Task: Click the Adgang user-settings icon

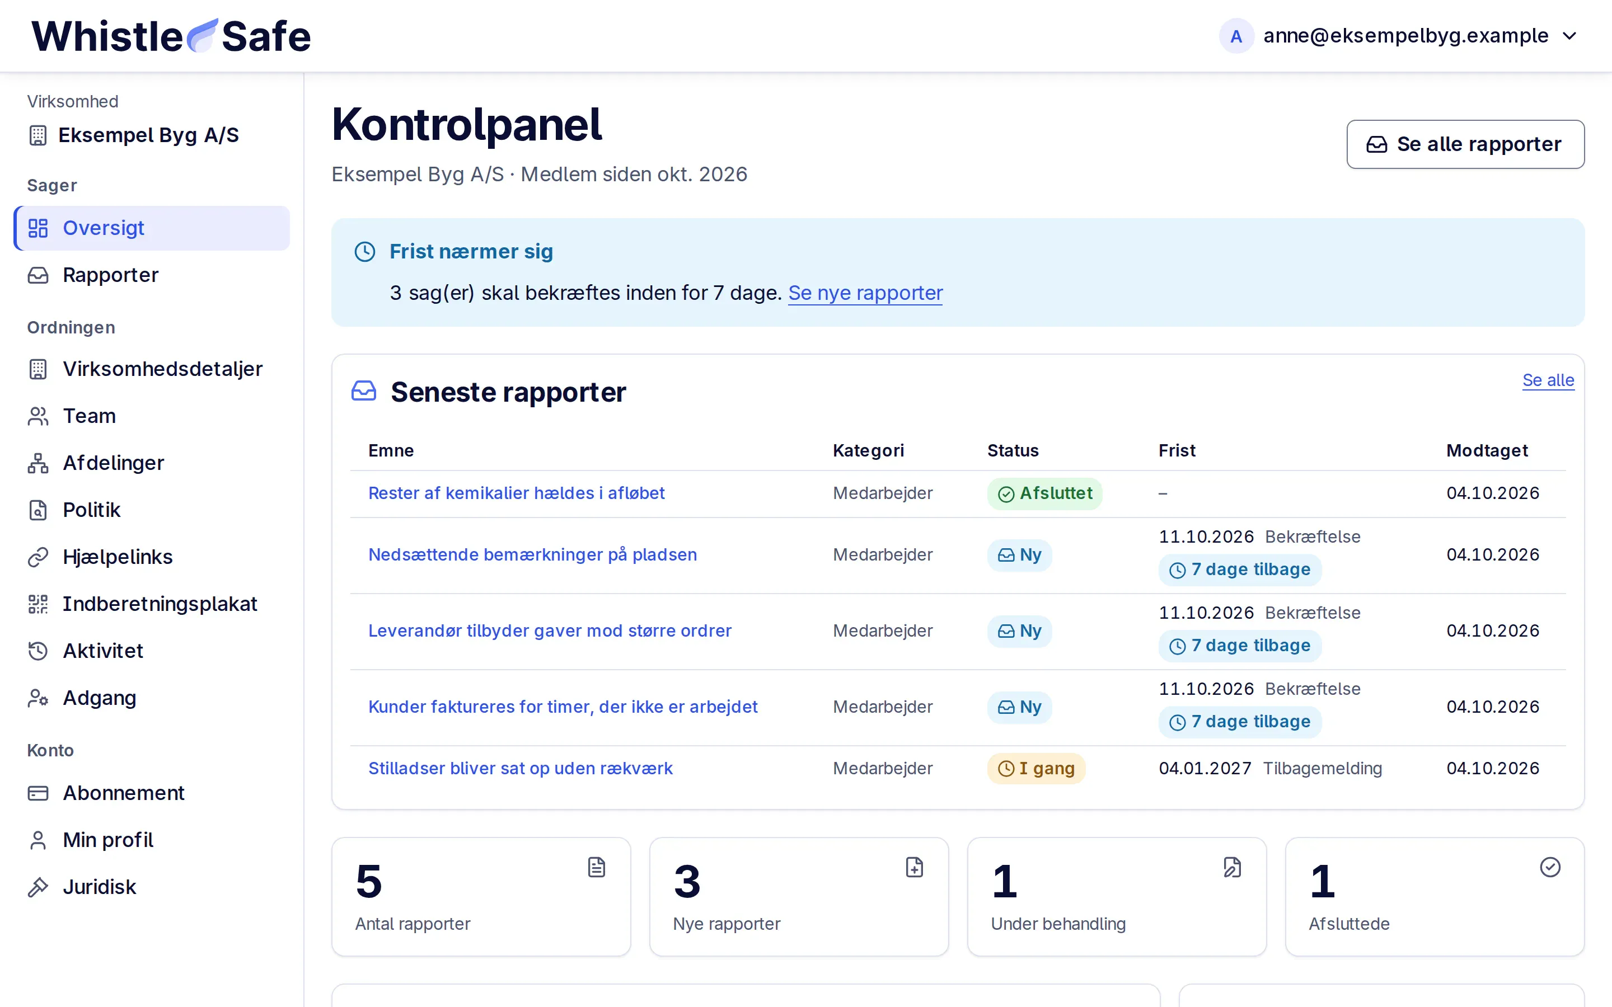Action: 38,698
